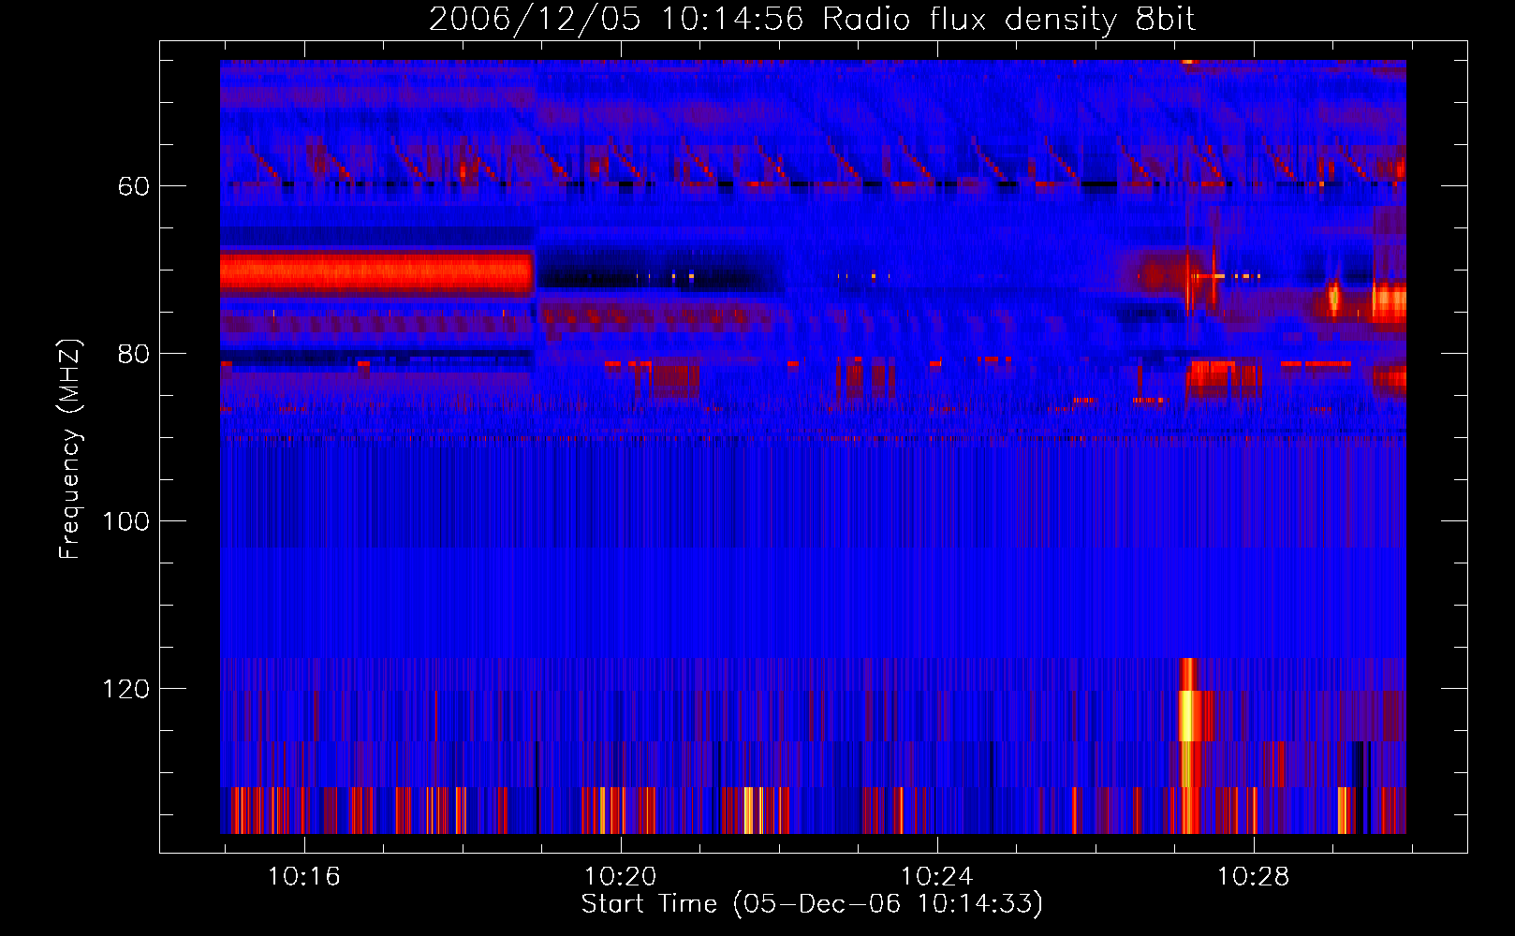Click the plot title "2006/12/05 10:14:56 Radio flux density 8bit"

click(x=812, y=19)
